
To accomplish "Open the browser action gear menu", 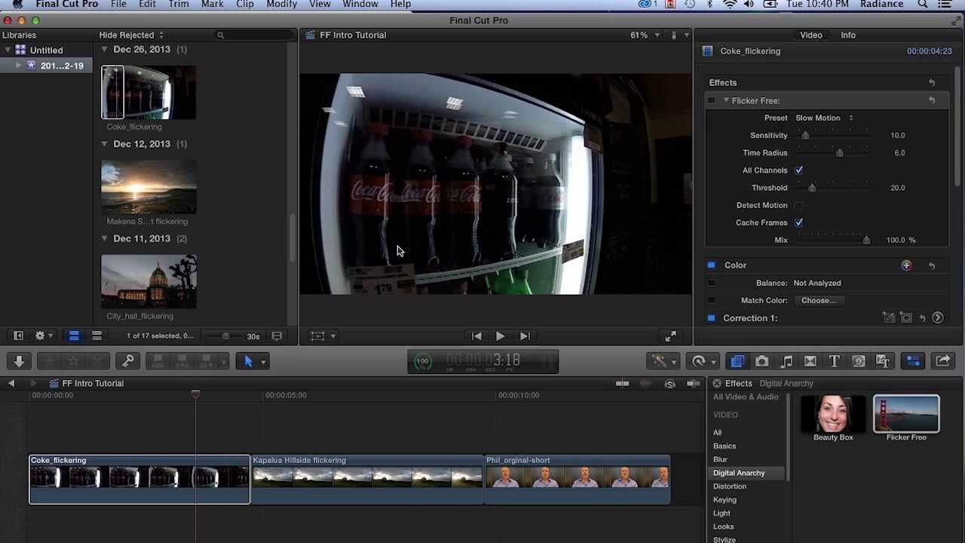I will pyautogui.click(x=44, y=336).
